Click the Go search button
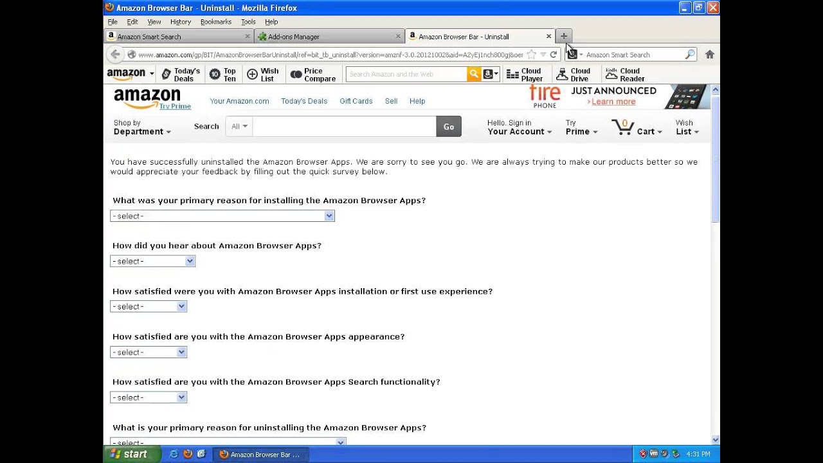Screen dimensions: 823x463 (449, 127)
